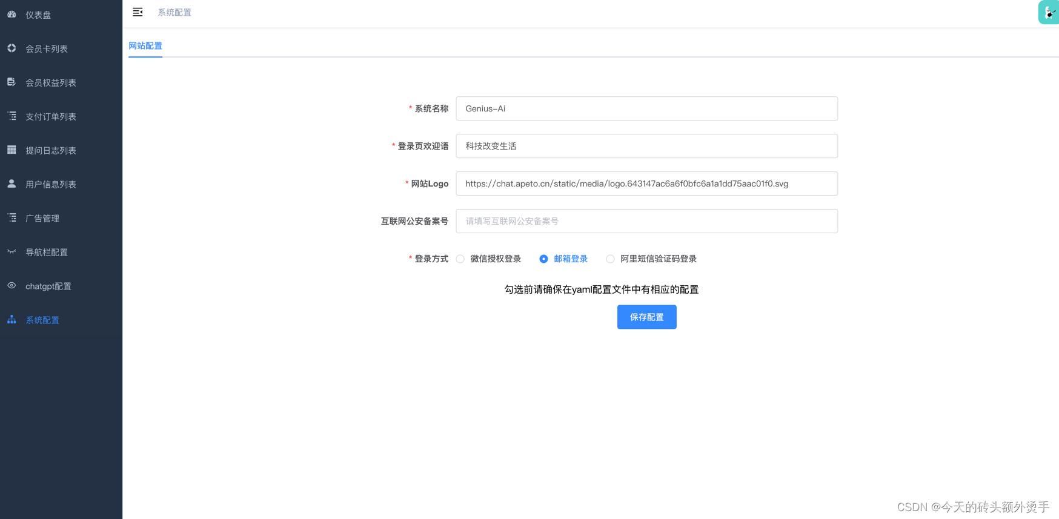Screen dimensions: 1059x519
Task: Select 微信授权登录 radio option
Action: 489,259
